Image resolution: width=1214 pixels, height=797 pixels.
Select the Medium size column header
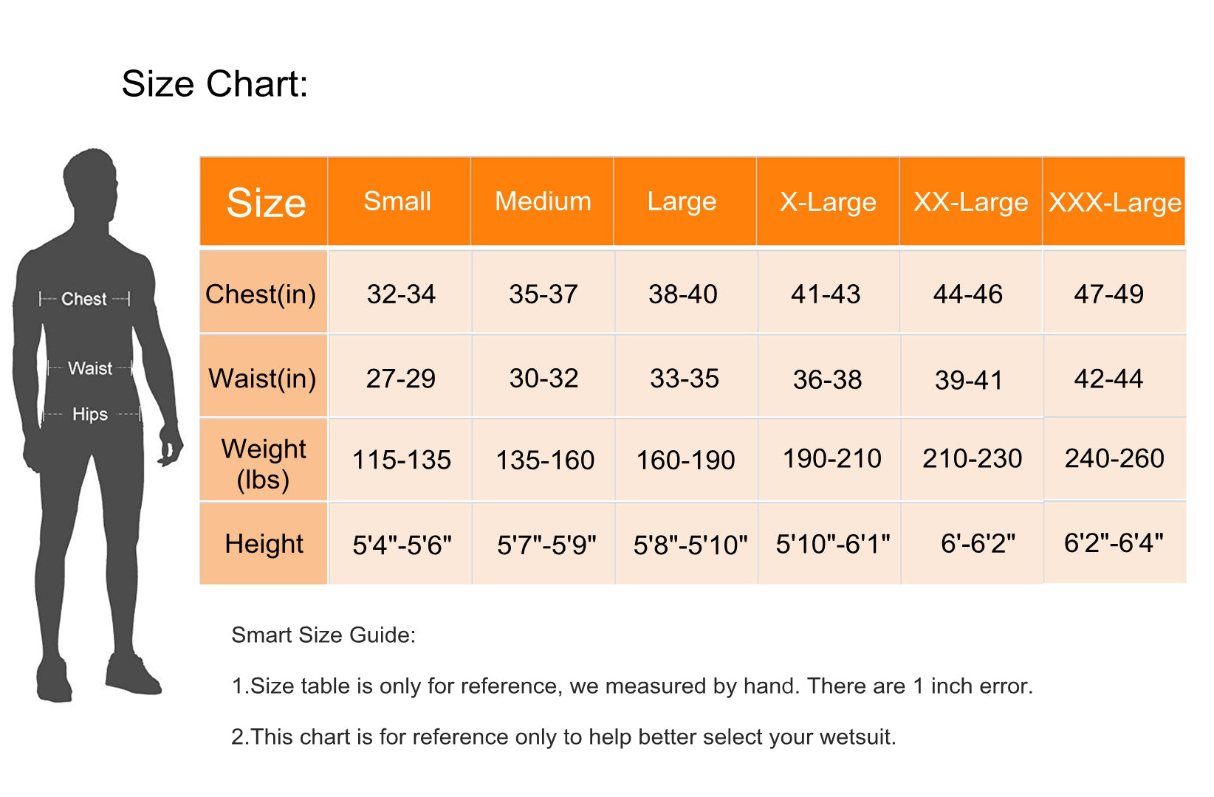[x=543, y=201]
